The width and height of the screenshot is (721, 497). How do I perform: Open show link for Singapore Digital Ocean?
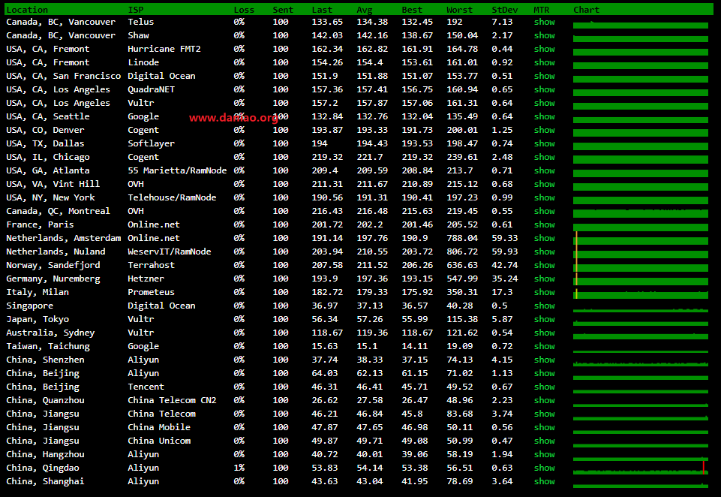coord(544,306)
